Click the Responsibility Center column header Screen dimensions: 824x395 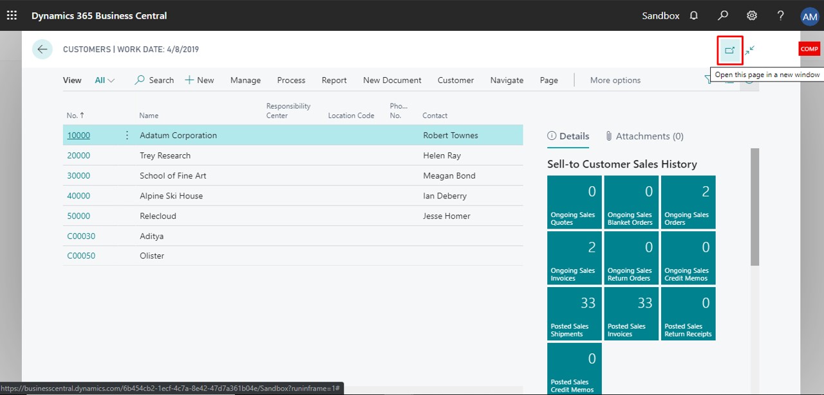288,111
